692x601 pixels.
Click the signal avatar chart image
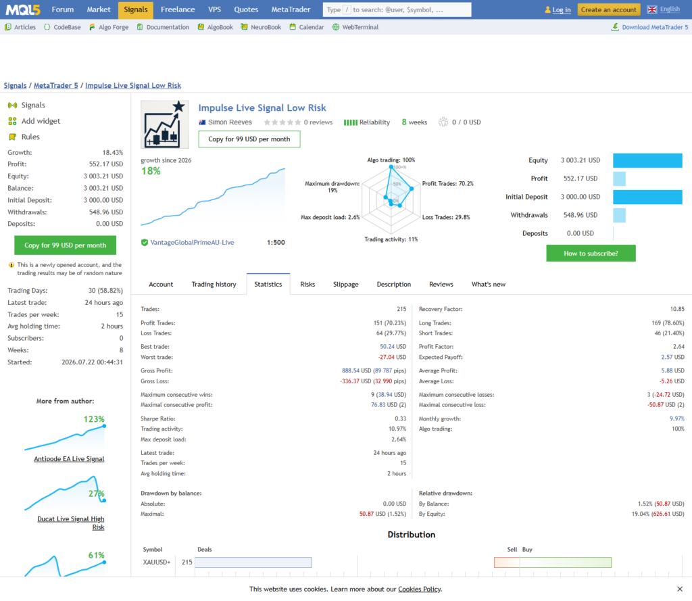[165, 124]
